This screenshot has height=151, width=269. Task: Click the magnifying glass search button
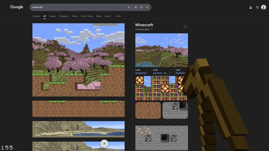pyautogui.click(x=147, y=7)
